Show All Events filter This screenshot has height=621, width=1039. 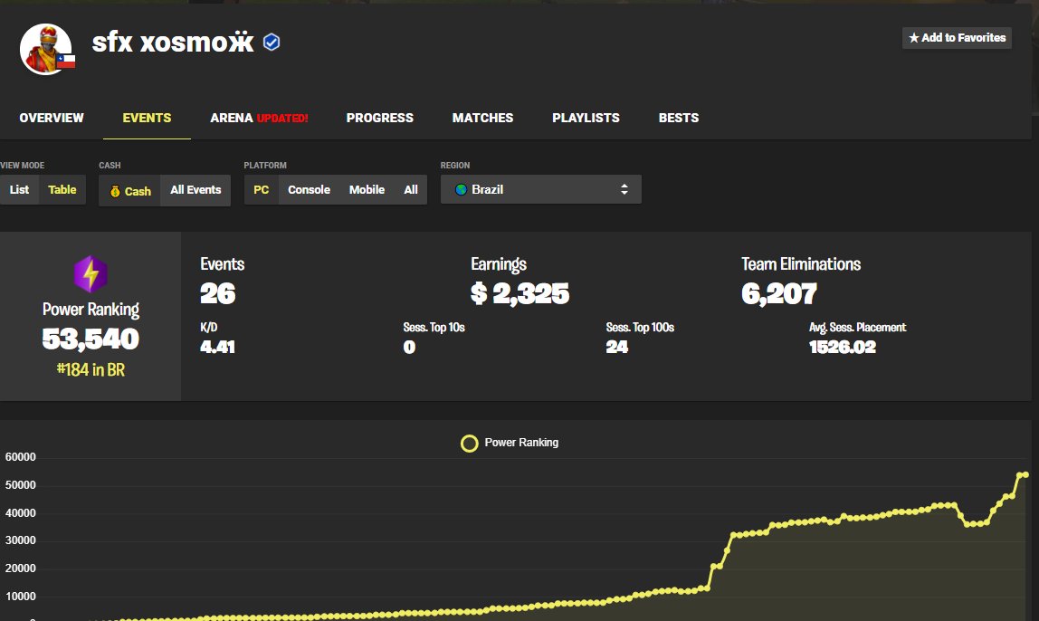click(195, 190)
